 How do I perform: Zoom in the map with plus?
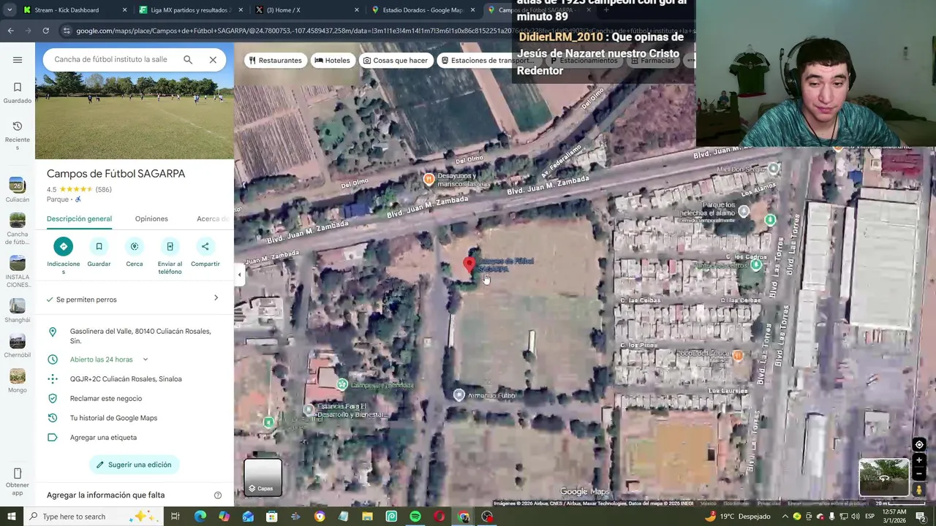(x=919, y=460)
